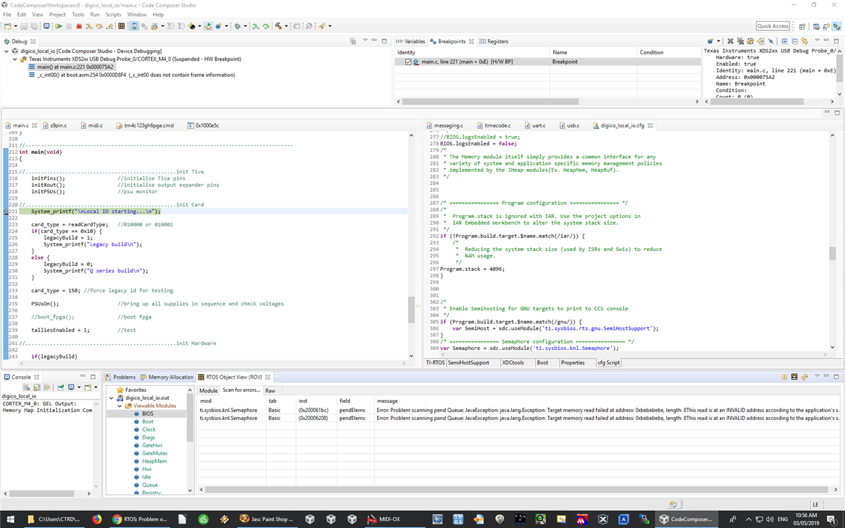Click the Expand All breakpoints icon
Viewport: 845px width, 528px height.
785,41
